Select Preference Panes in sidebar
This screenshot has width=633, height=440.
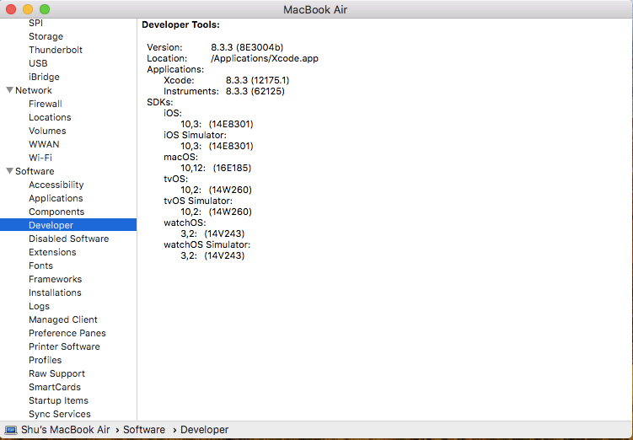pos(67,333)
